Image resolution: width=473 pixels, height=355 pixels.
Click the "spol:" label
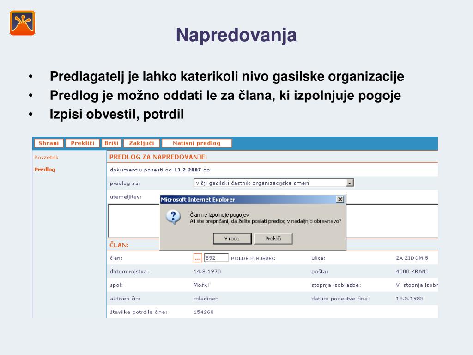(x=116, y=285)
